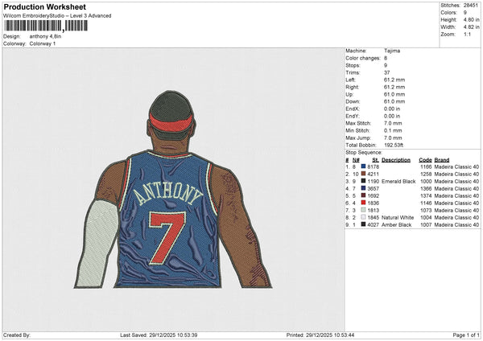Screen dimensions: 483x341
Task: Click the 'Code' column header
Action: point(425,160)
